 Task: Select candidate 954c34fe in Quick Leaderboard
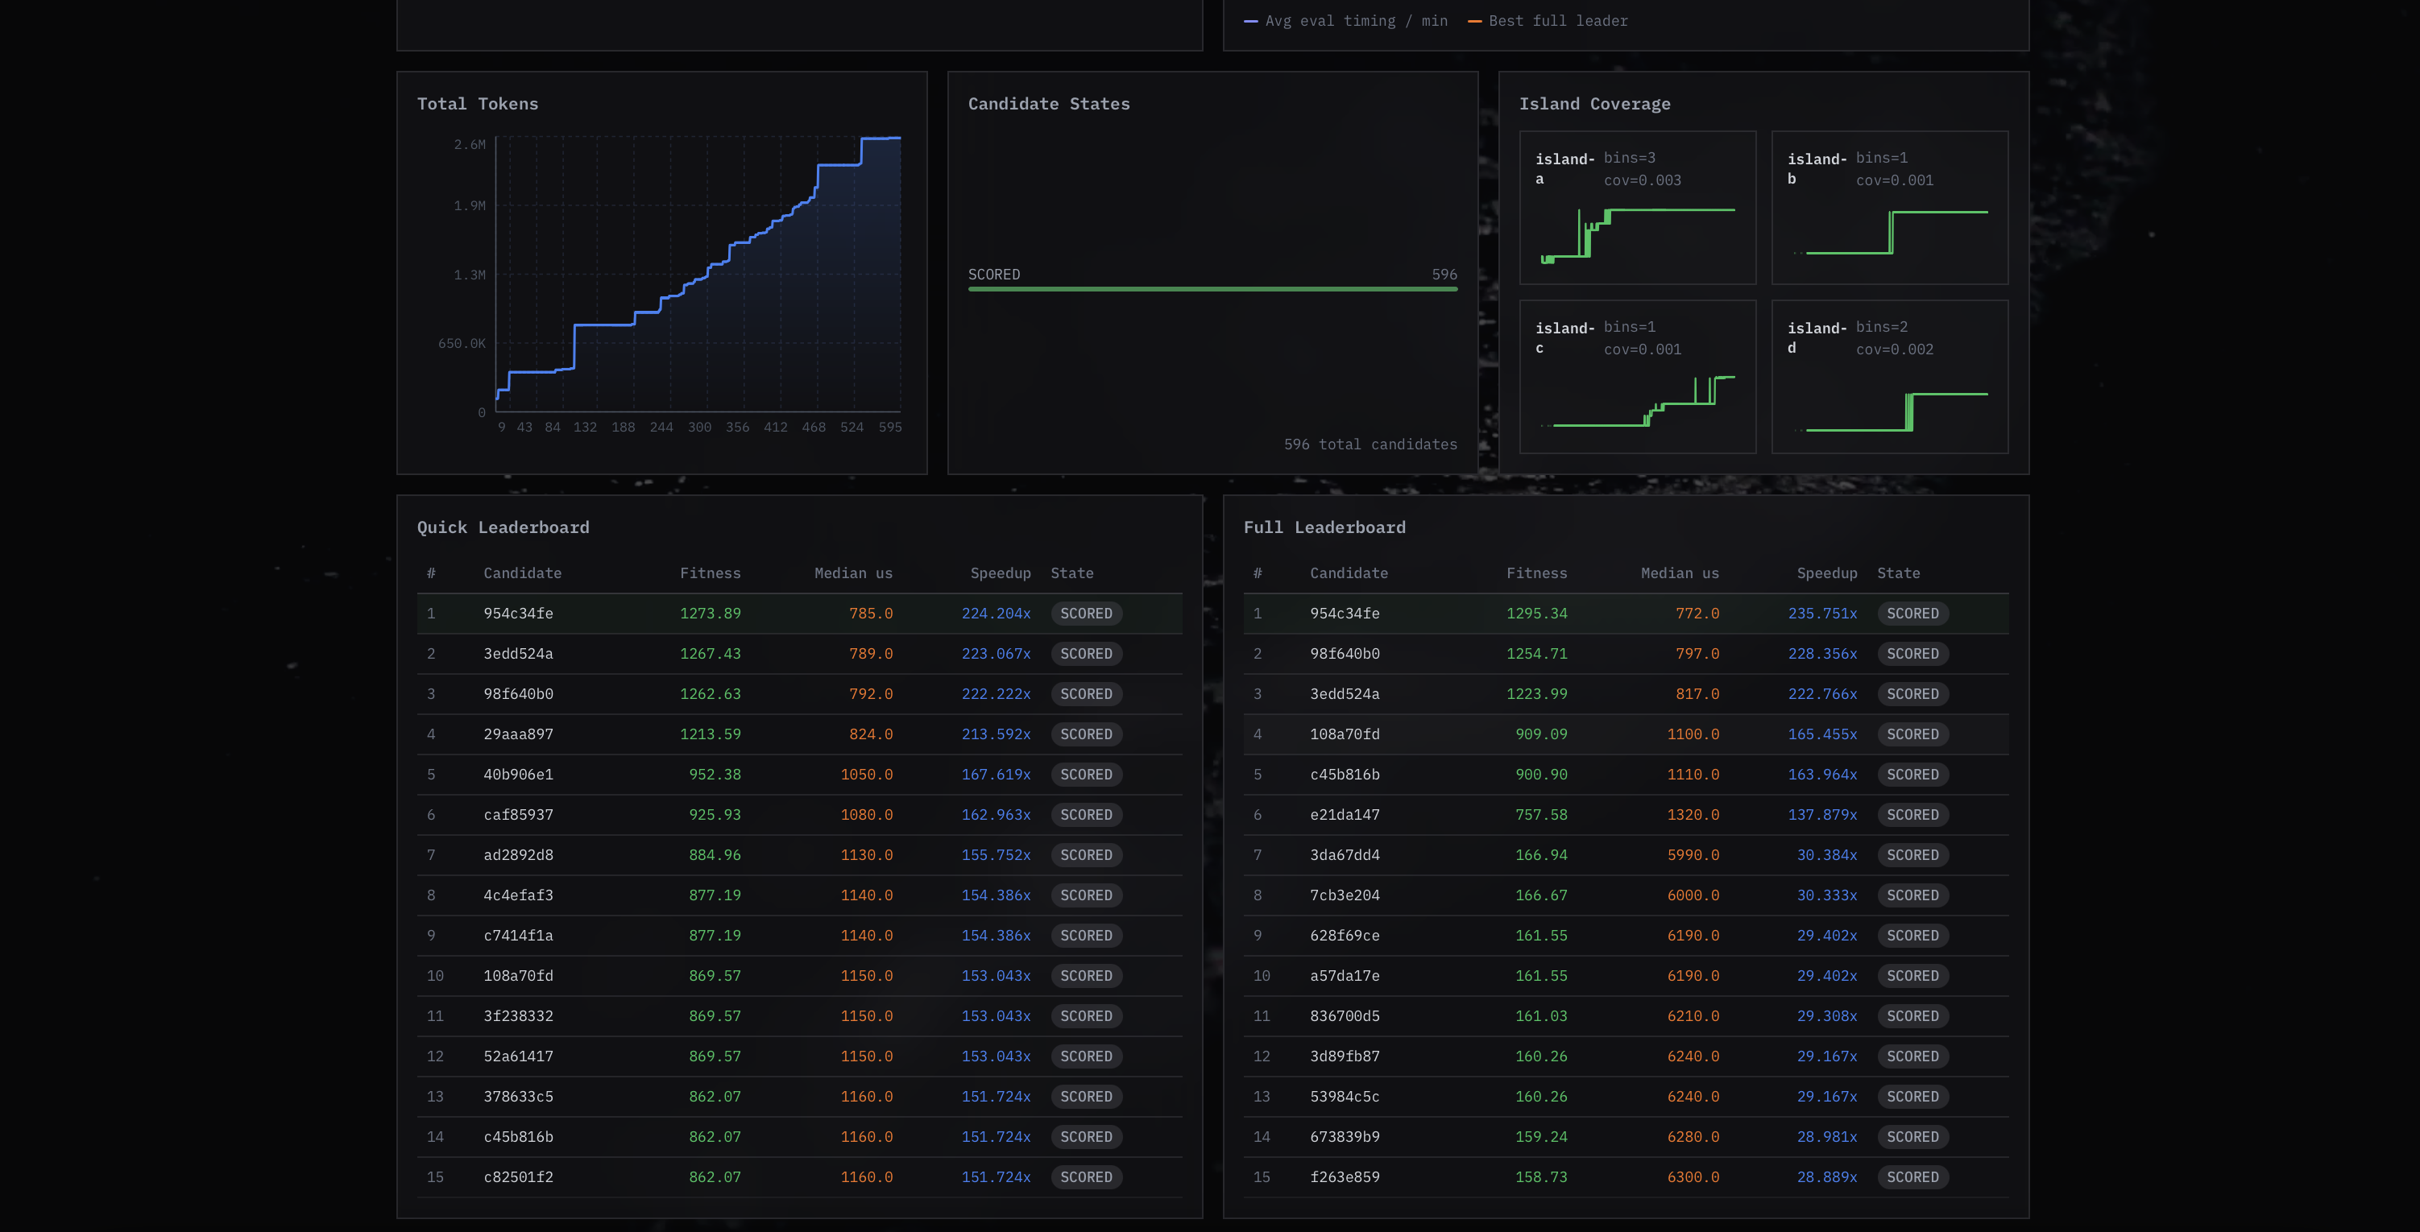point(518,614)
